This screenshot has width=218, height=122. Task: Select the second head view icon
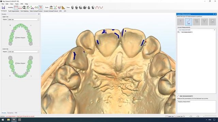pyautogui.click(x=77, y=7)
